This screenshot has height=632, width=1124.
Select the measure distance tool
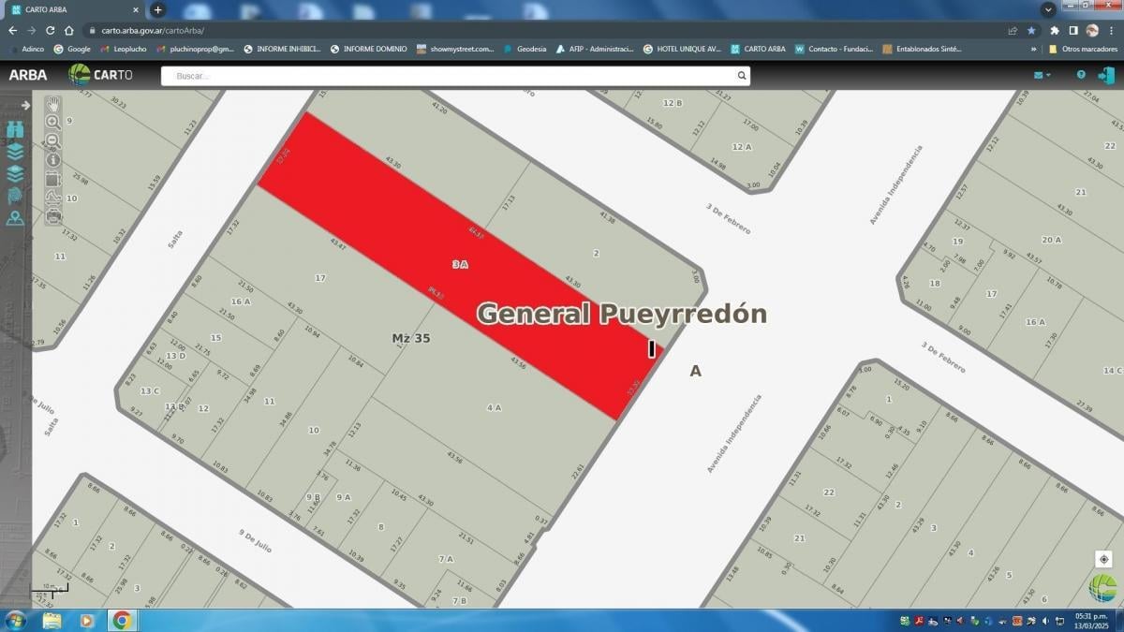pyautogui.click(x=53, y=198)
